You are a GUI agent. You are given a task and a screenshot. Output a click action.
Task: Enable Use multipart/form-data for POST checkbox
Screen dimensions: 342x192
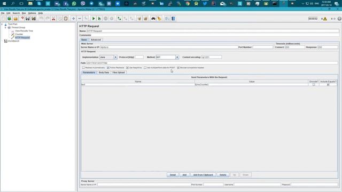point(145,68)
